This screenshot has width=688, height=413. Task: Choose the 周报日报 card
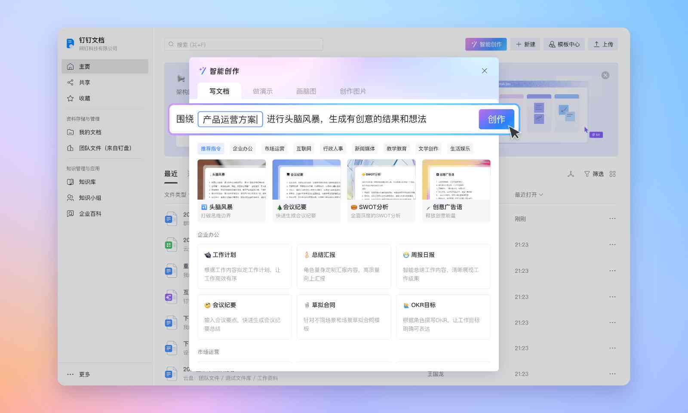pyautogui.click(x=443, y=266)
